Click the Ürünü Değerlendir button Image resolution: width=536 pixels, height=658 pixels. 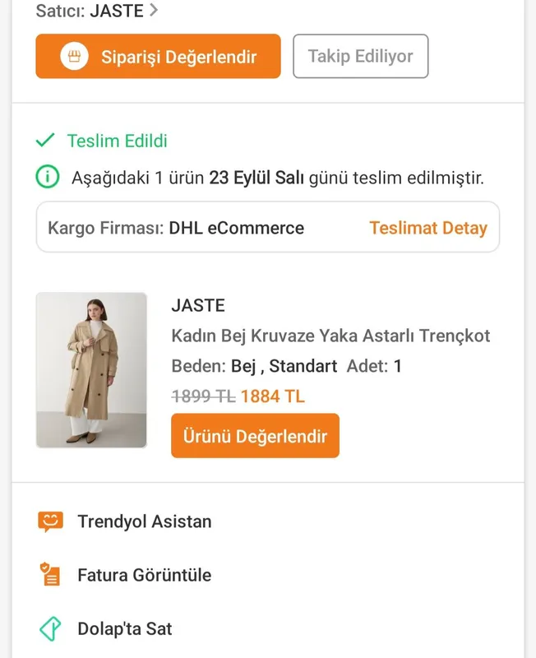(255, 436)
